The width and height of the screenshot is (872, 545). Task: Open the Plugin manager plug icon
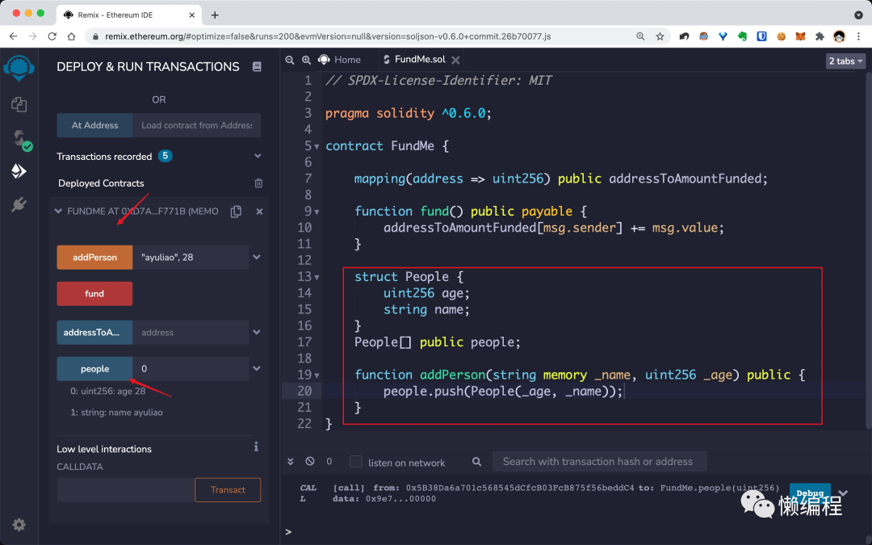(19, 204)
